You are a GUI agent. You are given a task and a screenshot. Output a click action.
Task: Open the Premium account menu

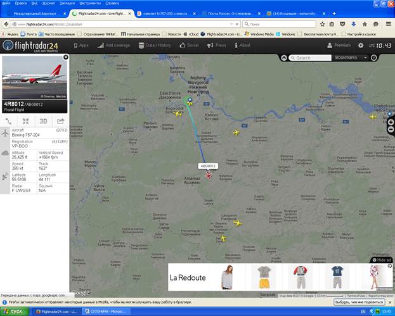pyautogui.click(x=339, y=46)
